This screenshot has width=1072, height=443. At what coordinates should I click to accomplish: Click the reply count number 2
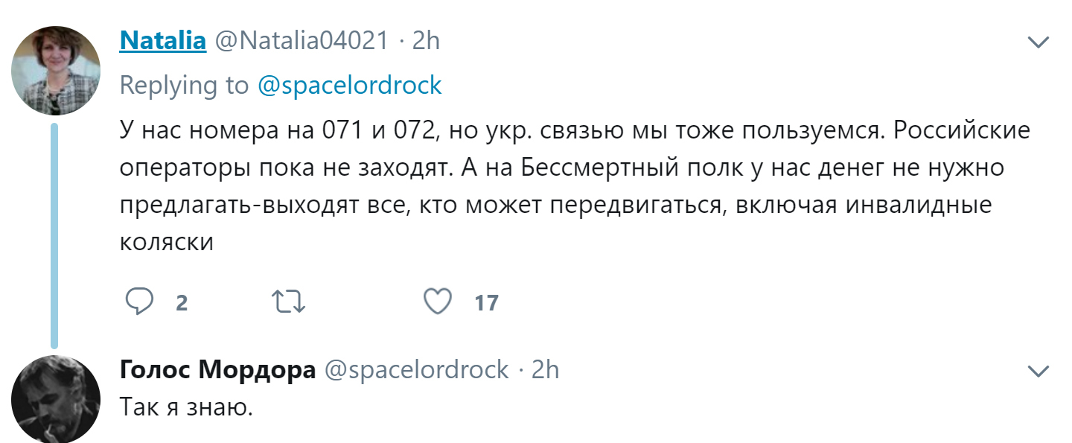182,303
